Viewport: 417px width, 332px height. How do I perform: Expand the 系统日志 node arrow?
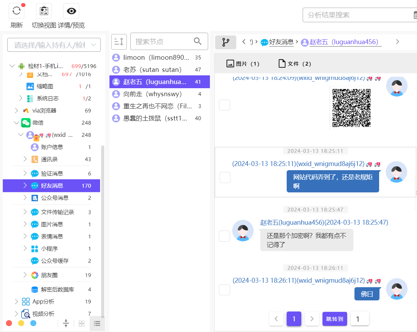tap(21, 98)
